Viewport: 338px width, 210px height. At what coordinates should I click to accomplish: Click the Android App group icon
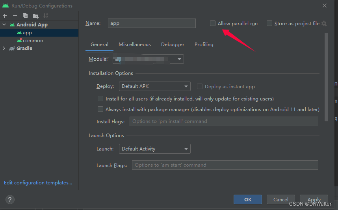point(12,25)
